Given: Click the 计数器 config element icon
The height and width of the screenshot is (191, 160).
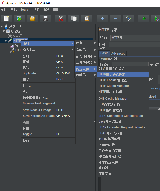Looking at the screenshot, I should (10, 36).
